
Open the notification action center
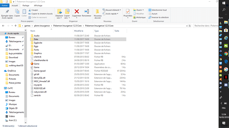[x=224, y=123]
